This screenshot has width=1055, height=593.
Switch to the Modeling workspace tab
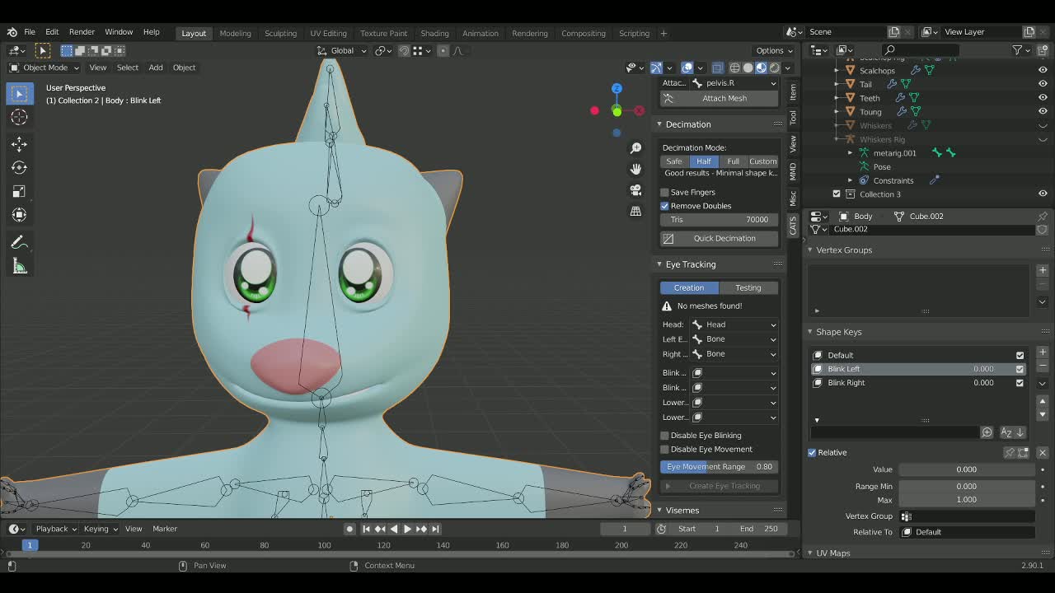tap(235, 33)
